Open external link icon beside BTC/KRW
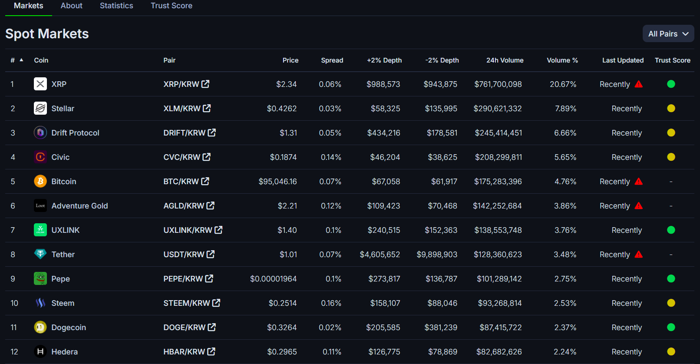 205,181
